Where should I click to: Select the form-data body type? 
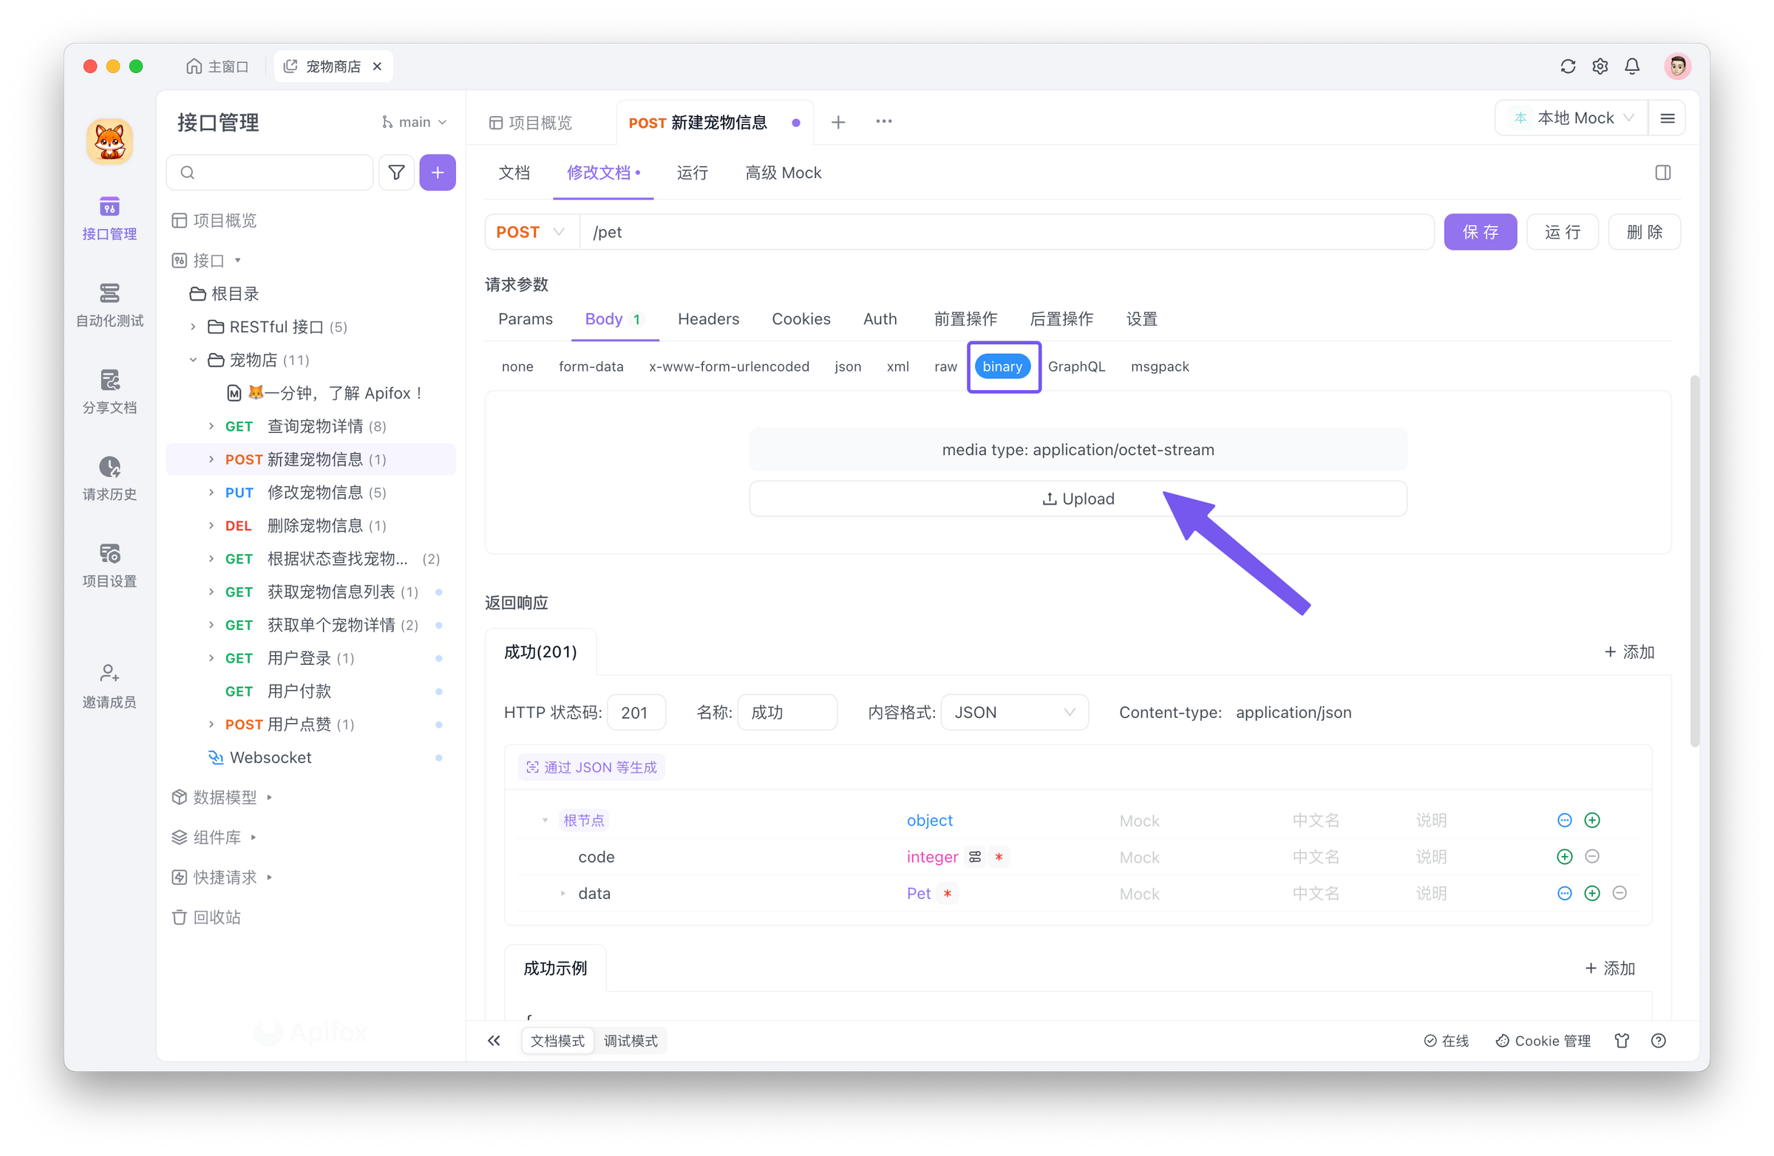coord(591,366)
